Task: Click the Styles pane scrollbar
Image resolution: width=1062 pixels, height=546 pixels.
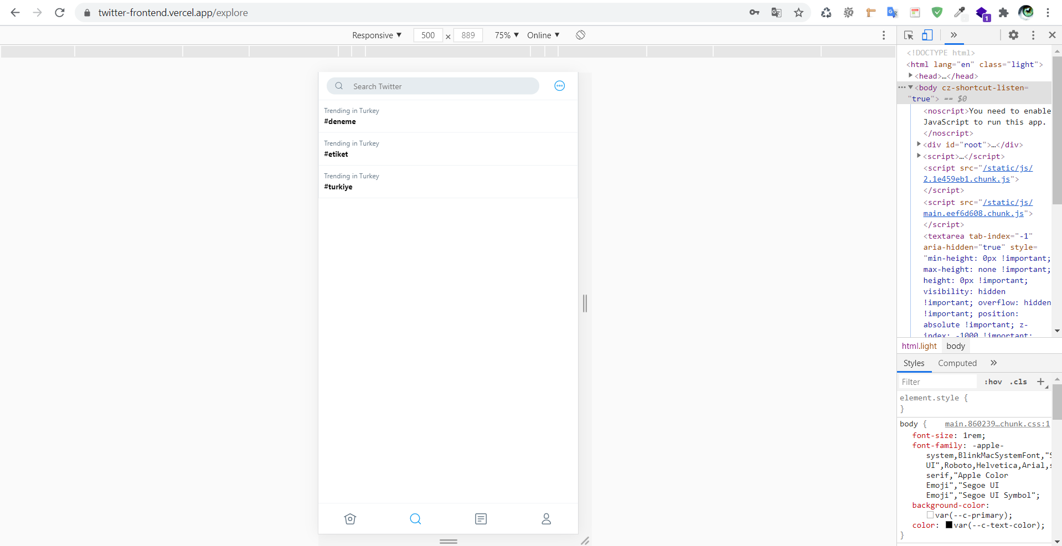Action: point(1057,402)
